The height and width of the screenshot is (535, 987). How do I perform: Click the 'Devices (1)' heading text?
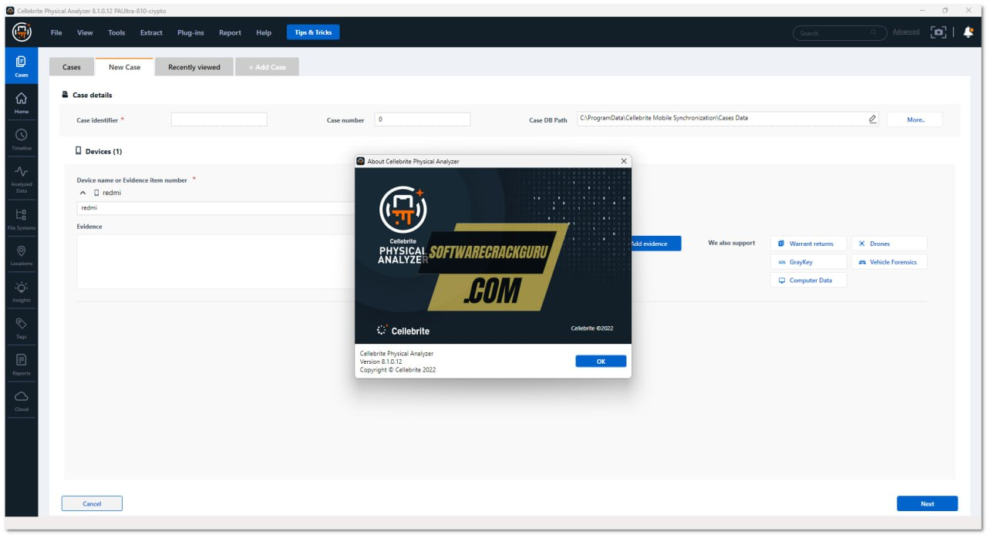point(103,152)
